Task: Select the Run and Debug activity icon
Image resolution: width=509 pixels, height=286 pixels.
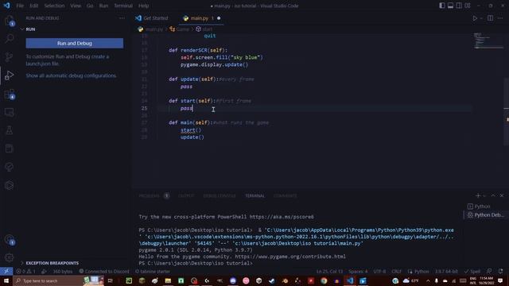Action: (x=9, y=75)
